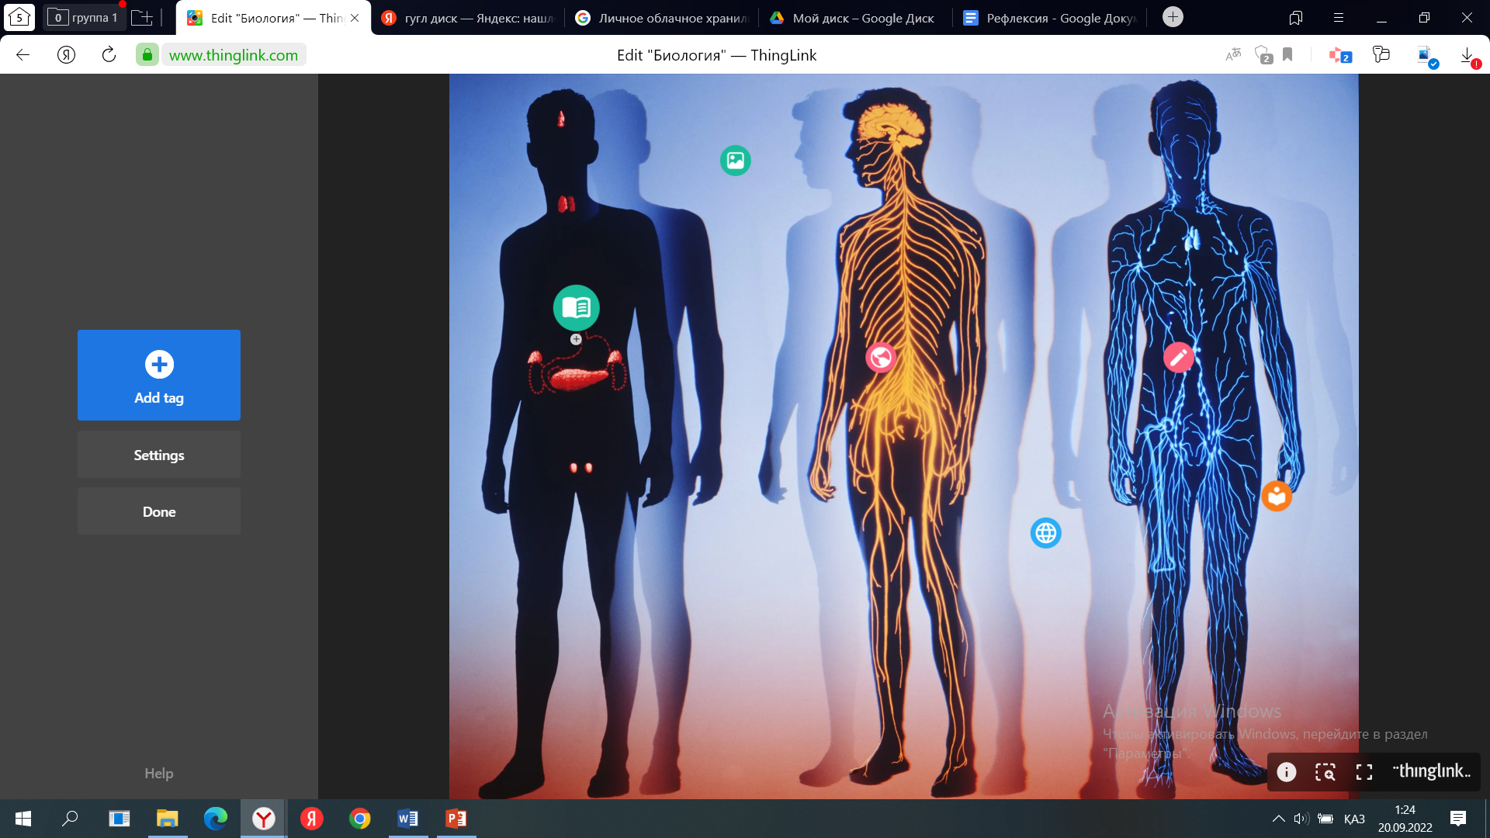Select the pink globe tag on nervous system
This screenshot has width=1490, height=838.
click(x=880, y=358)
